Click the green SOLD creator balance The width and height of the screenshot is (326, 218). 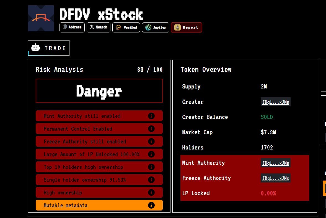tap(267, 117)
